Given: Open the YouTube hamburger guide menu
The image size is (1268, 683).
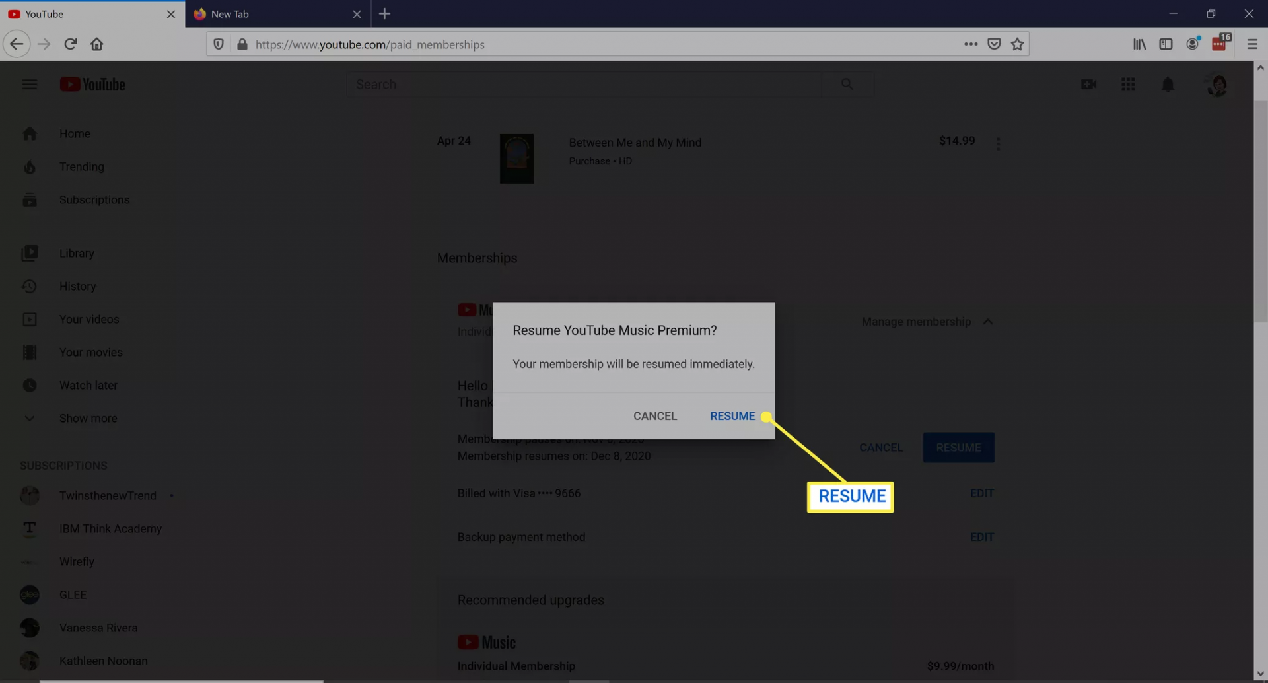Looking at the screenshot, I should 30,85.
